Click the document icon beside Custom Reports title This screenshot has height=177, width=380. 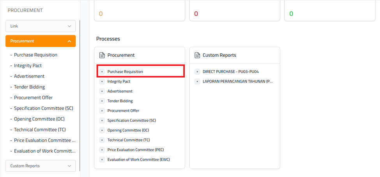197,55
